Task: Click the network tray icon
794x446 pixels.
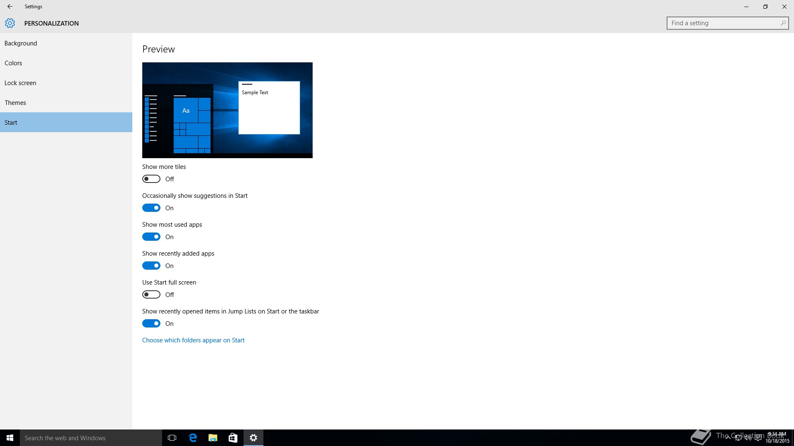Action: point(738,438)
